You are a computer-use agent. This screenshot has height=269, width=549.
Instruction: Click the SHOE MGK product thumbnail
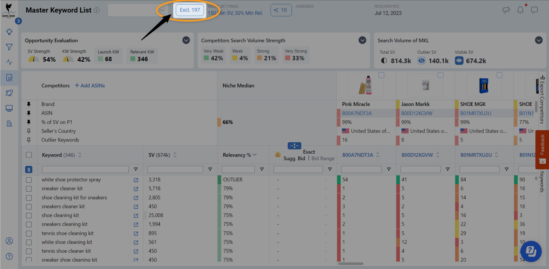point(484,85)
